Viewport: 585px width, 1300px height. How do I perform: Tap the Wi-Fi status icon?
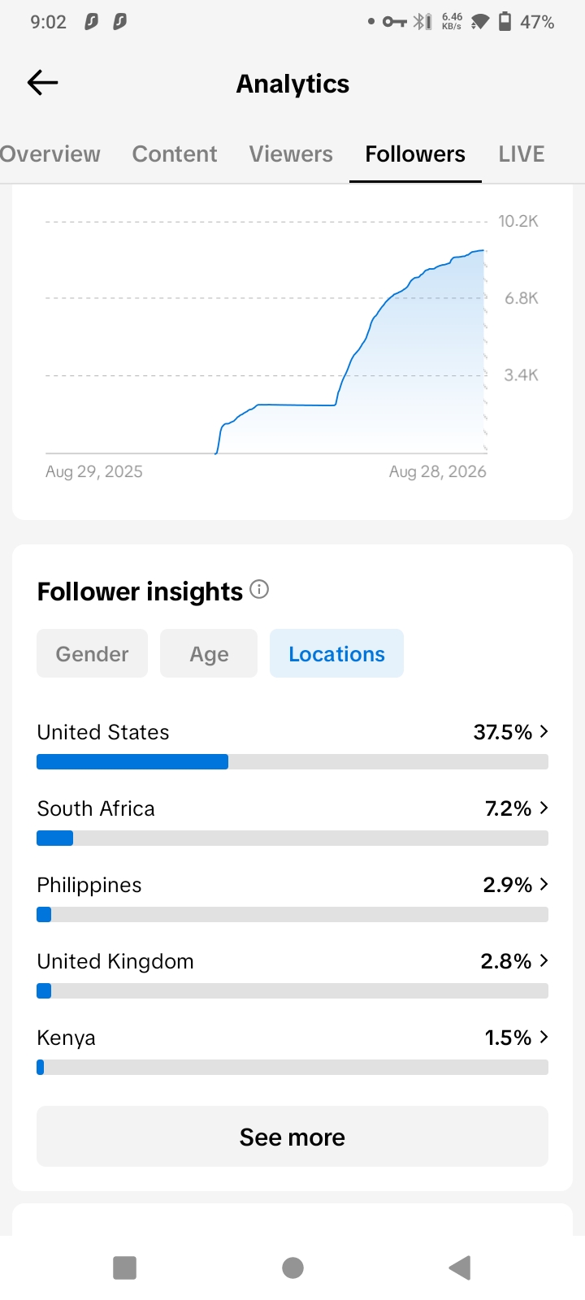click(479, 22)
